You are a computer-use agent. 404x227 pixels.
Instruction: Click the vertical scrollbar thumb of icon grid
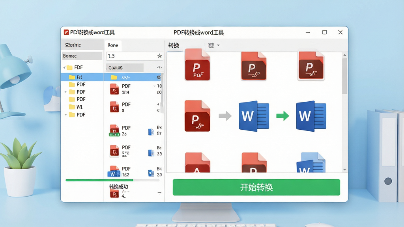(345, 76)
